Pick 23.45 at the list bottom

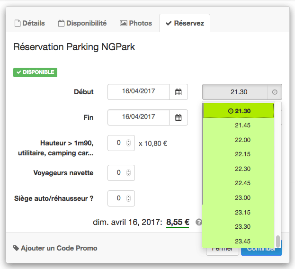click(238, 241)
